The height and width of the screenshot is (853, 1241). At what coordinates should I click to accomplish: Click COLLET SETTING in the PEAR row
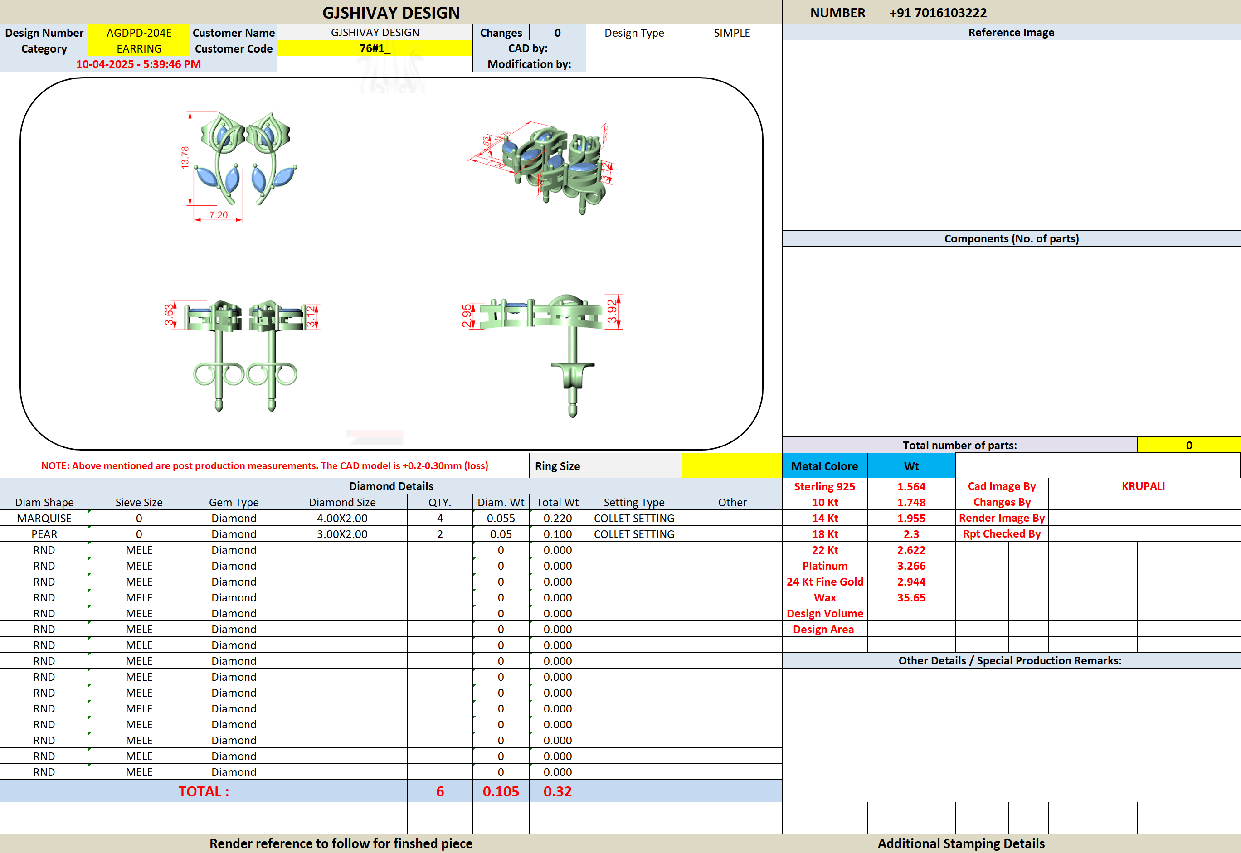[633, 534]
